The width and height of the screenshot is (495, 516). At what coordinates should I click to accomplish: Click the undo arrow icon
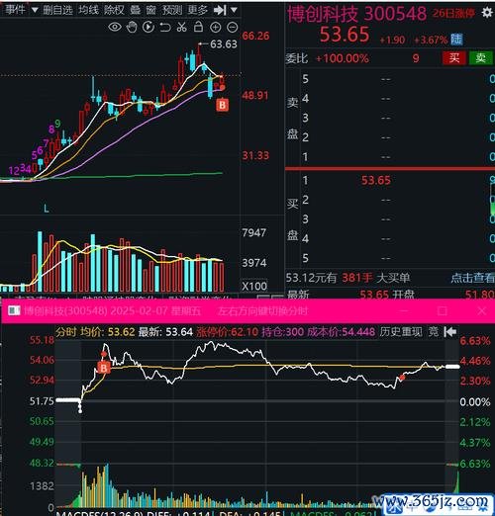[x=165, y=27]
